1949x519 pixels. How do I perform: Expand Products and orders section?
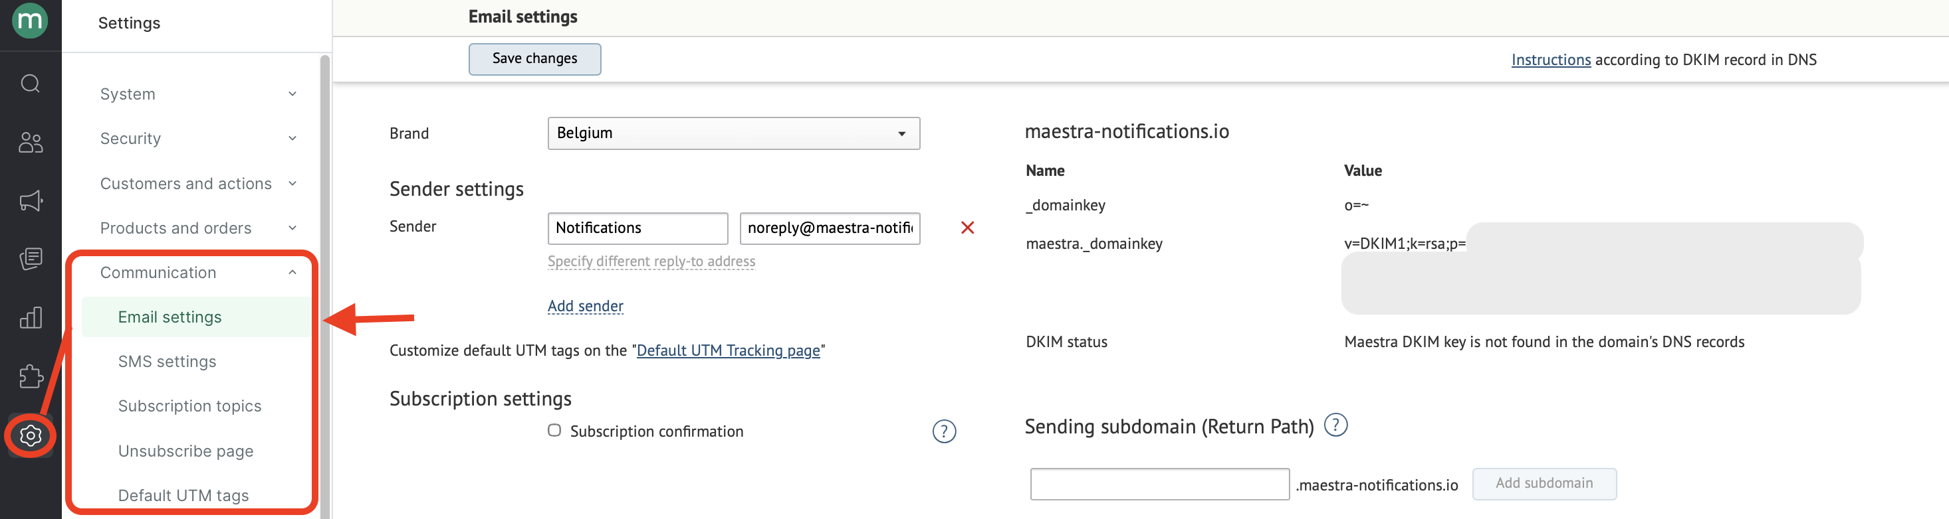click(197, 228)
